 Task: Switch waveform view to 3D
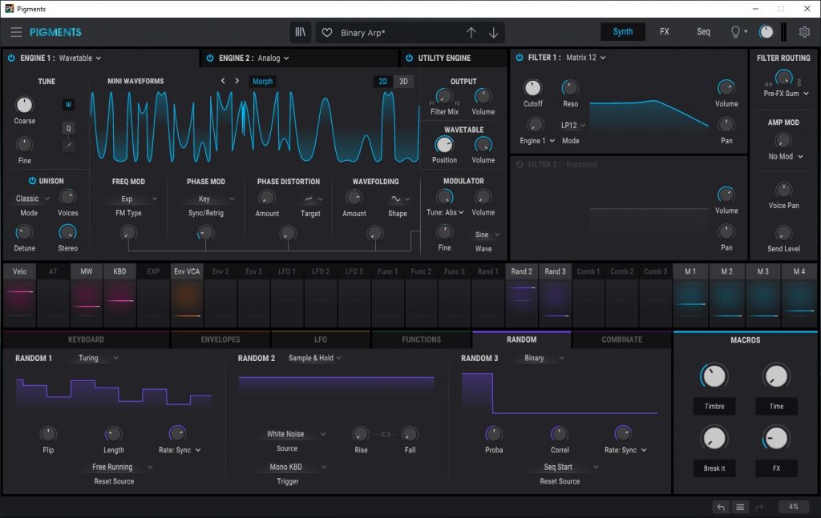point(403,82)
